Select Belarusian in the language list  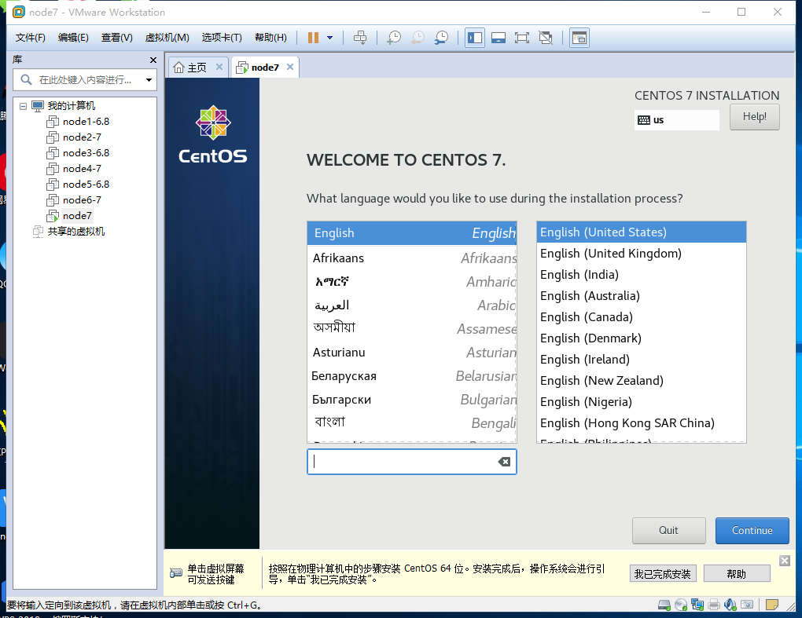point(412,376)
